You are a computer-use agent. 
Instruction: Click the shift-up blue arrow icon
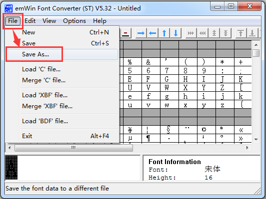pos(164,33)
